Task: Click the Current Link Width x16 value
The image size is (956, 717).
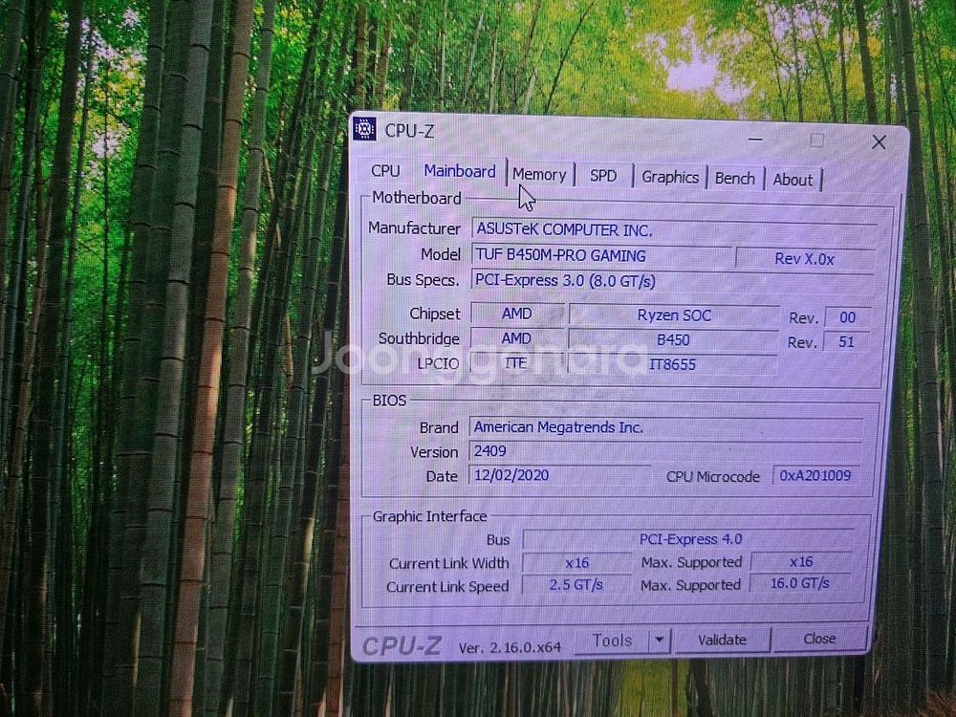Action: pyautogui.click(x=576, y=563)
